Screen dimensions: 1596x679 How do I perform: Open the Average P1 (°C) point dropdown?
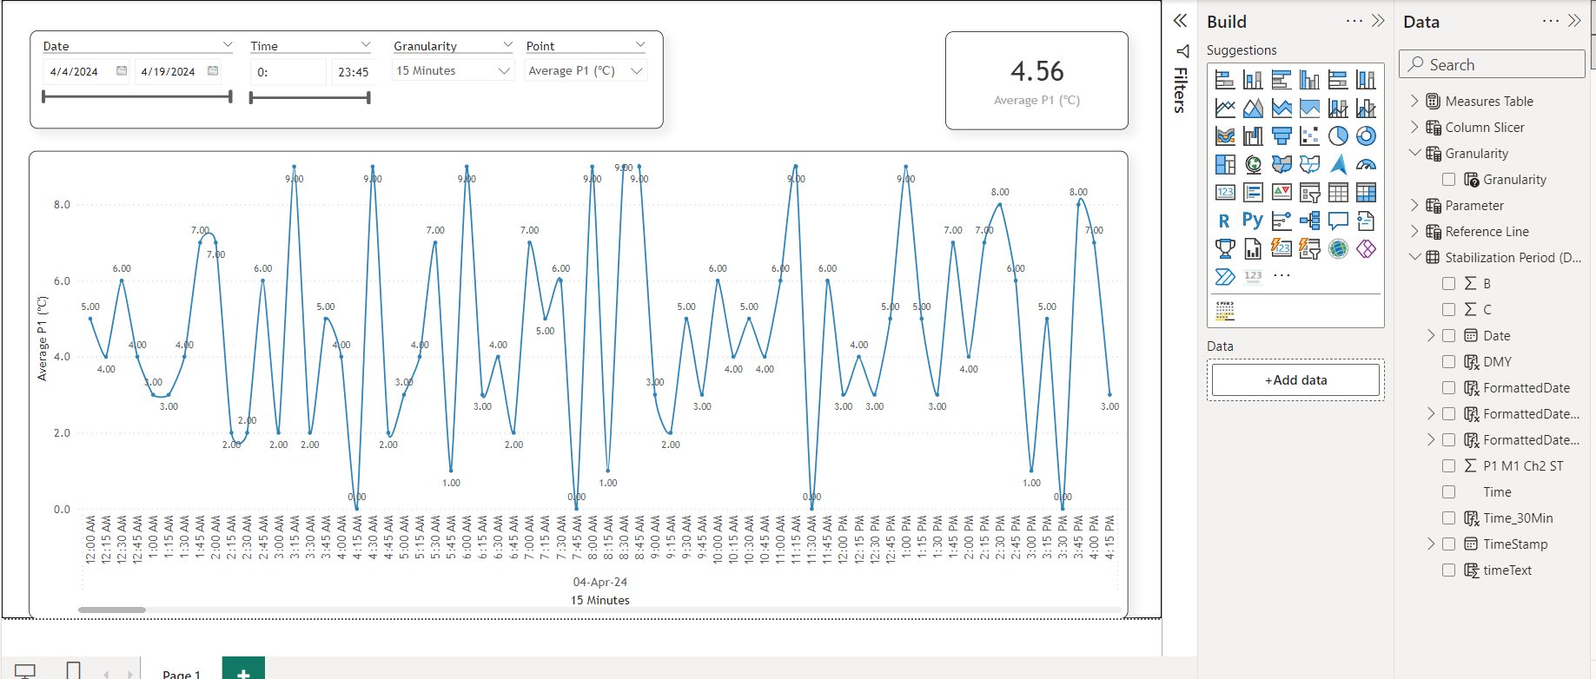click(x=586, y=71)
